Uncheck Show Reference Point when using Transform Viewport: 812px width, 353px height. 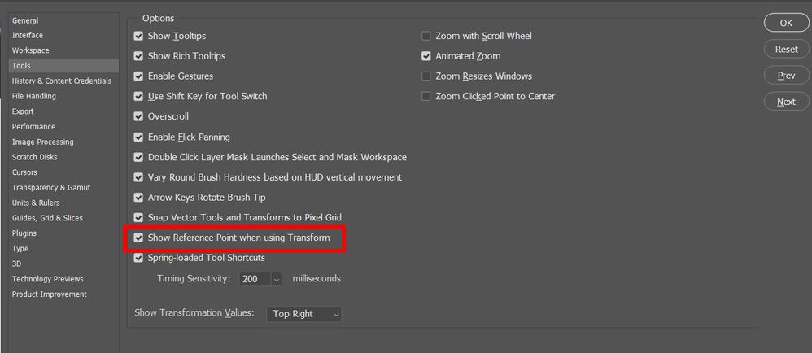(x=138, y=238)
